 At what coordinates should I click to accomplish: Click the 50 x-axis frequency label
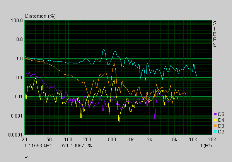coord(49,140)
